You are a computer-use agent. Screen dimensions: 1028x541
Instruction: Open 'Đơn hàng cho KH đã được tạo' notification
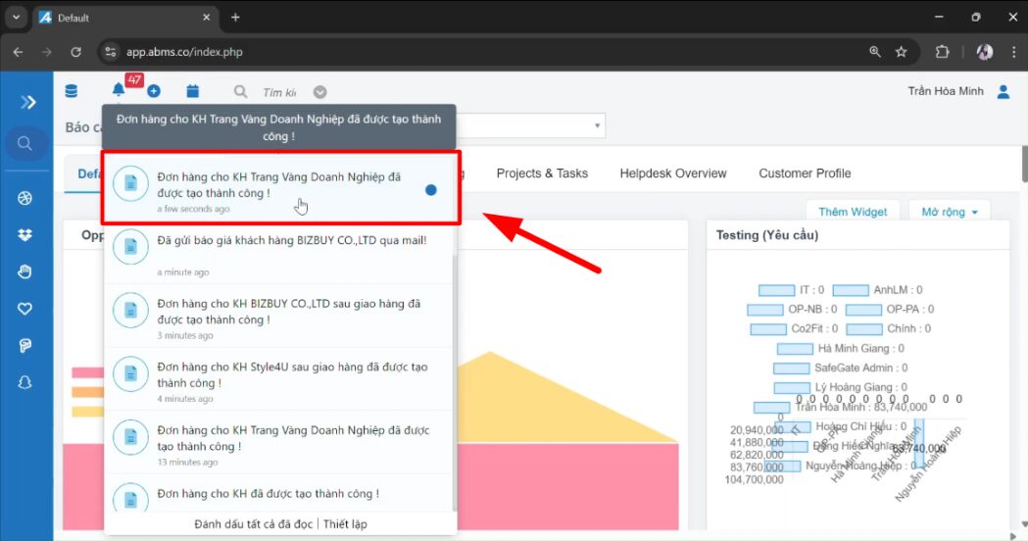point(278,493)
